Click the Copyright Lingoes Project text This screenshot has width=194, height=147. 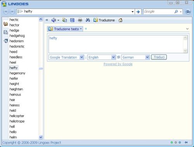click(32, 143)
